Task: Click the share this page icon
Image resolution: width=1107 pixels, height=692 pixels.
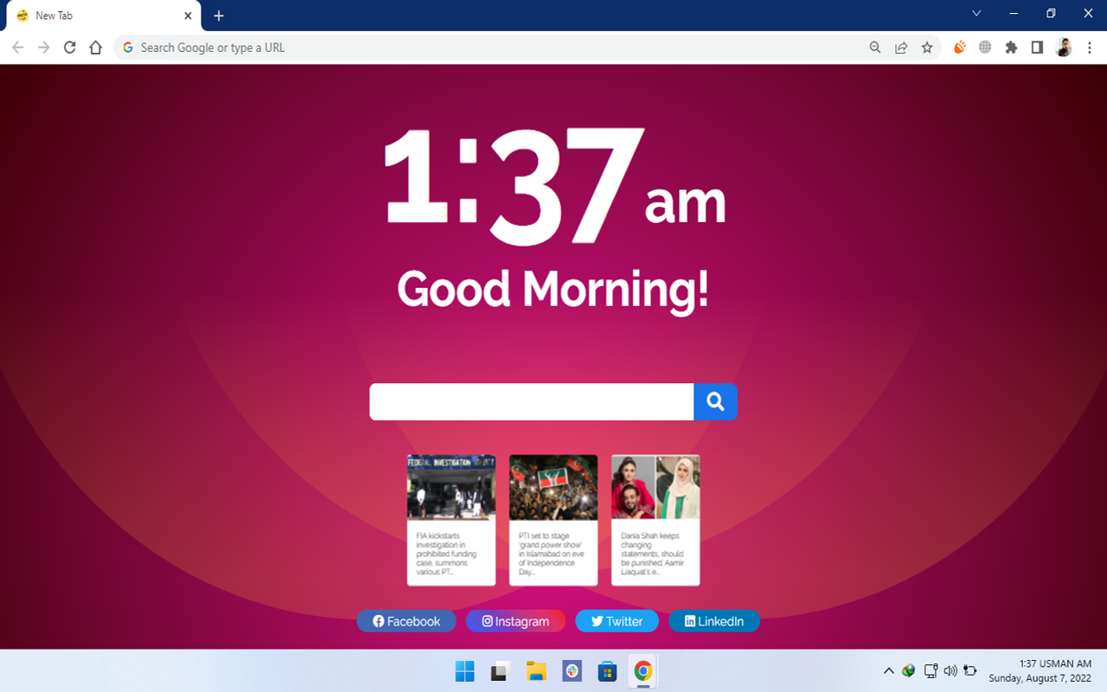Action: (901, 48)
